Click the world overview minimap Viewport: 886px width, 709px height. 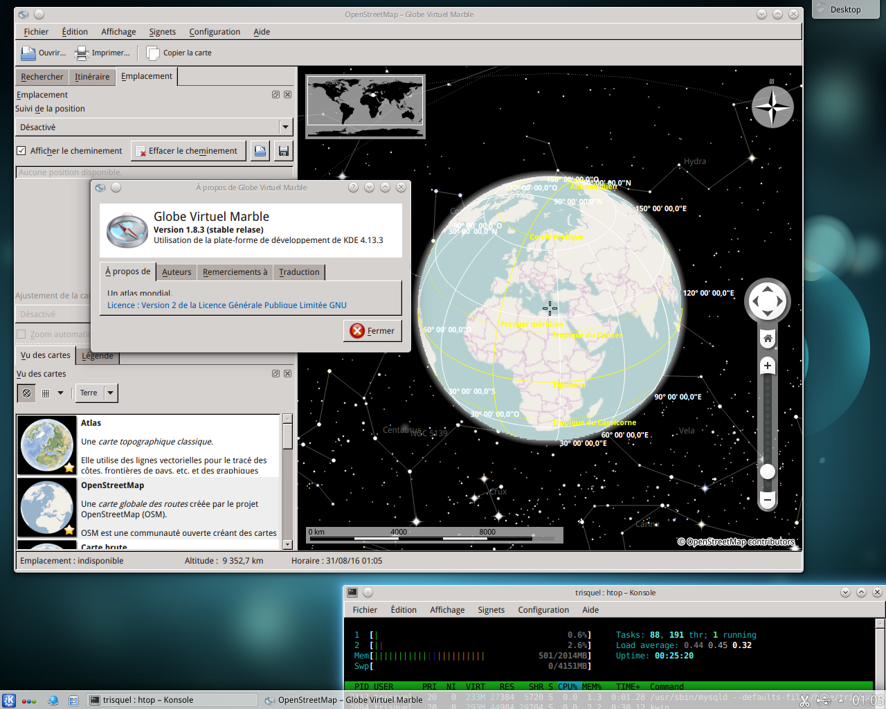(x=365, y=107)
